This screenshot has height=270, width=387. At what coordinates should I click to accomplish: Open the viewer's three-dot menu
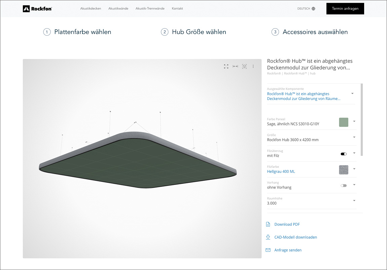tap(253, 66)
